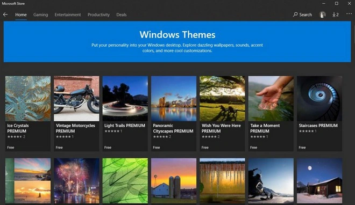Click the Panoramic Cityscapes PREMIUM title text
The width and height of the screenshot is (355, 205).
pos(173,128)
